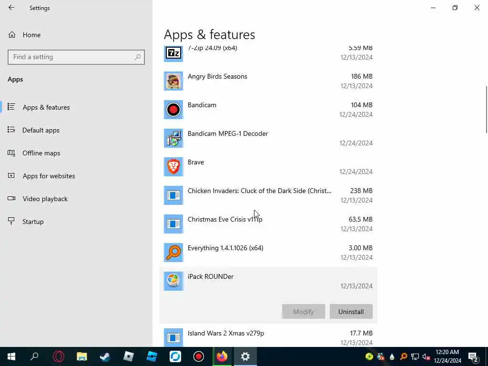The height and width of the screenshot is (366, 488).
Task: Click the search magnifier in Find a setting
Action: tap(138, 57)
